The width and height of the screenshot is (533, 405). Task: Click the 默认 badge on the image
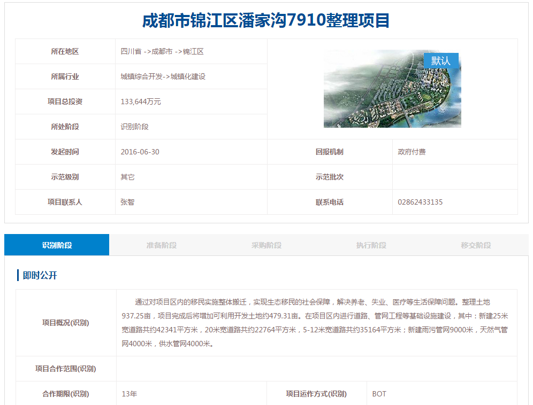tap(441, 61)
